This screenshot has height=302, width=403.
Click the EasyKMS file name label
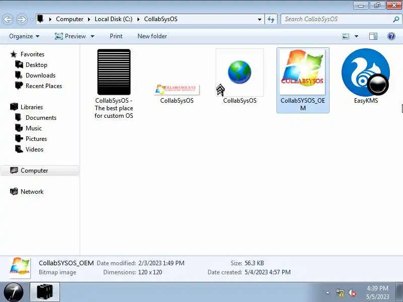pyautogui.click(x=366, y=100)
